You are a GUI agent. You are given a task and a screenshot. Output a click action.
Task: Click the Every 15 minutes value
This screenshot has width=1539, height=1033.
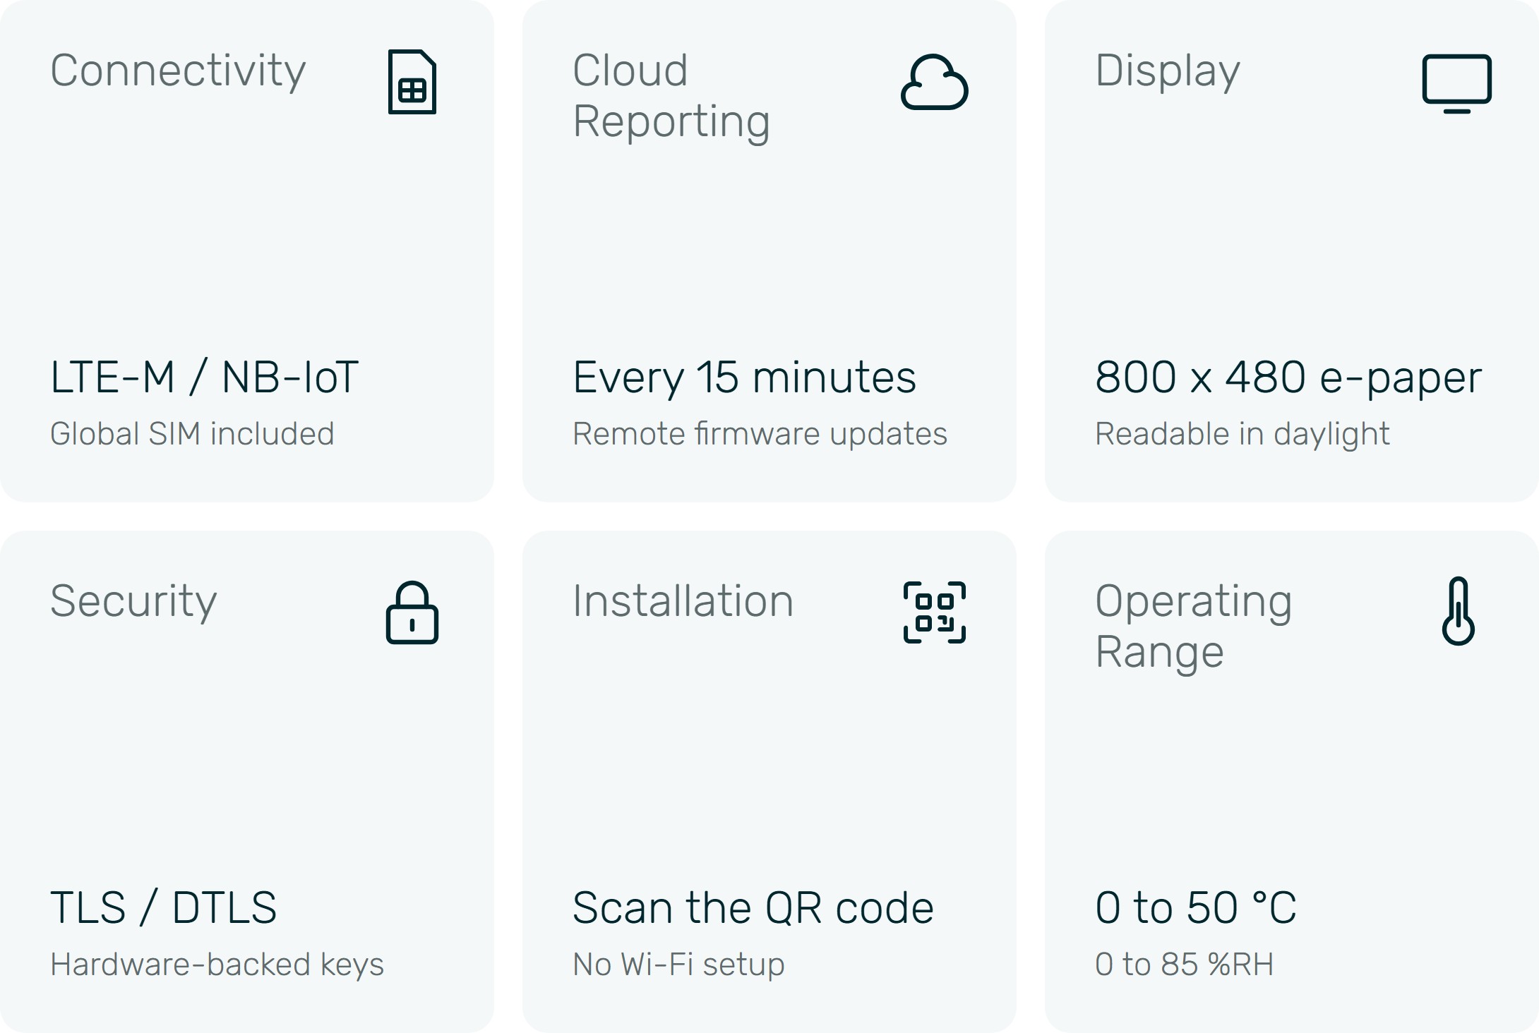(745, 378)
